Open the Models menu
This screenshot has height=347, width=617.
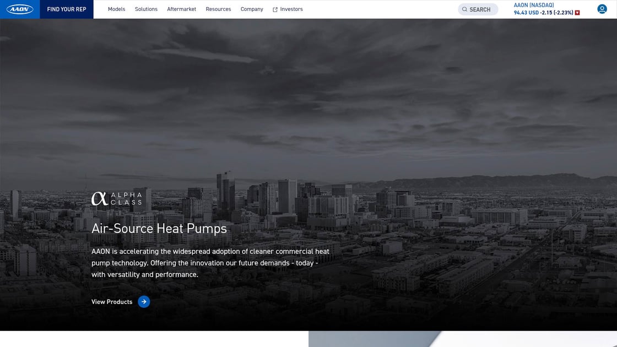point(116,9)
